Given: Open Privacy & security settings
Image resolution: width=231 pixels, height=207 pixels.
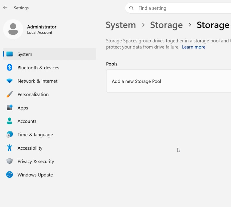Looking at the screenshot, I should [49, 161].
